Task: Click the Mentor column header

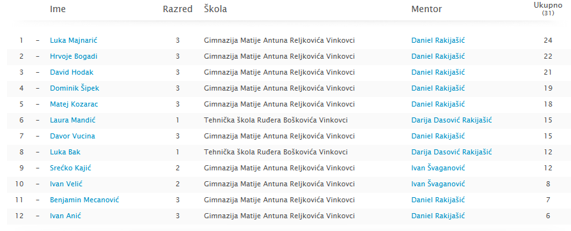Action: (x=426, y=9)
